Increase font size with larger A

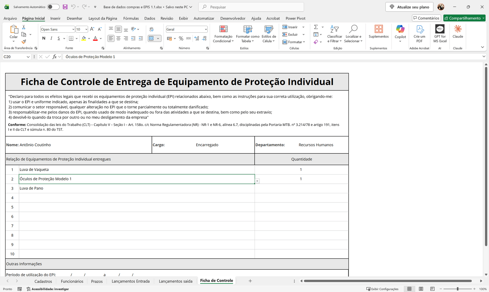pyautogui.click(x=92, y=29)
